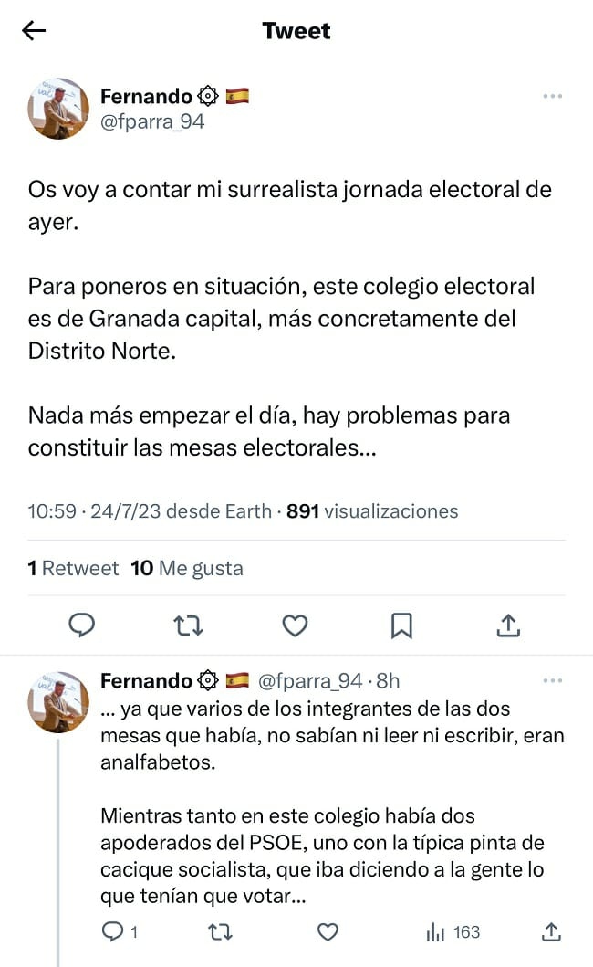This screenshot has height=967, width=593.
Task: Like the main tweet with heart
Action: pos(294,625)
